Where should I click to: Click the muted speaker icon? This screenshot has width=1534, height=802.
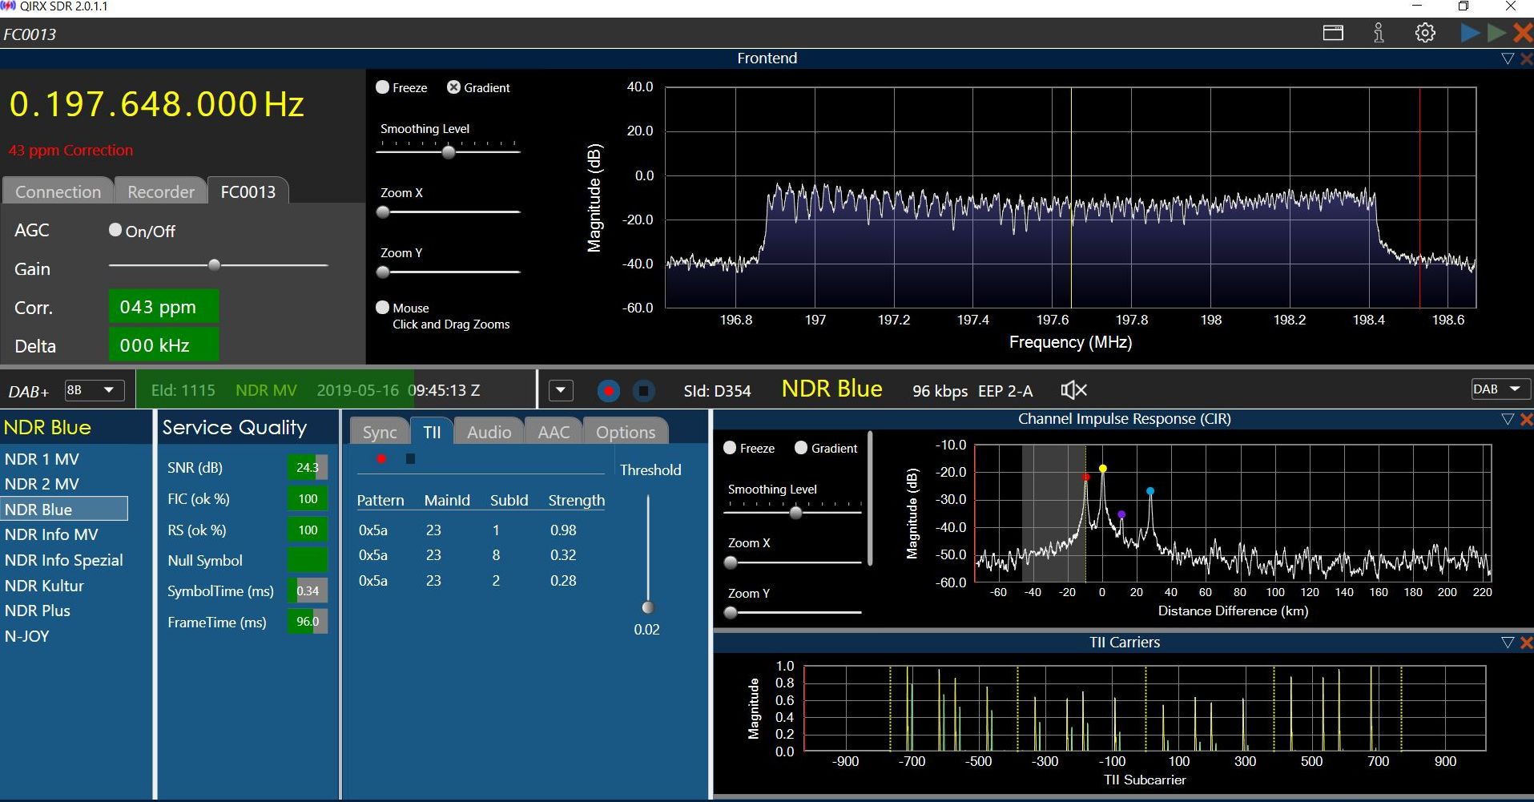[1073, 390]
